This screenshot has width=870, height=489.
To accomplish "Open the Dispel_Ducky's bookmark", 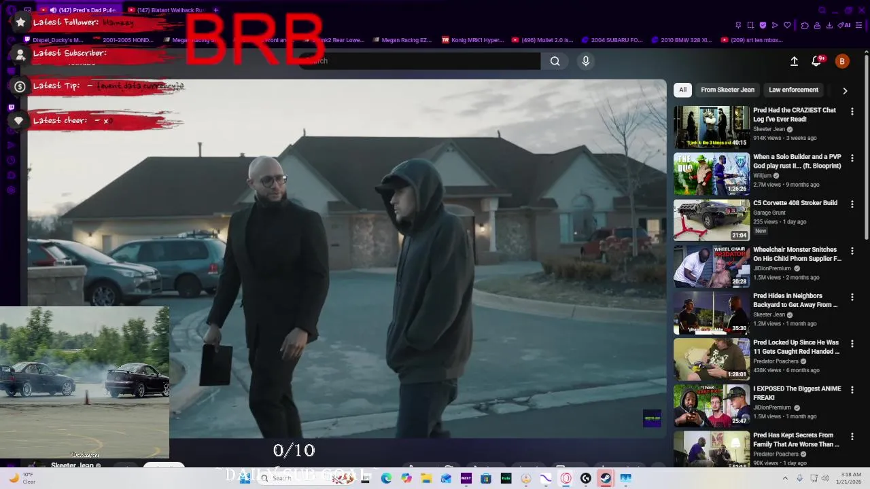I will (x=53, y=40).
